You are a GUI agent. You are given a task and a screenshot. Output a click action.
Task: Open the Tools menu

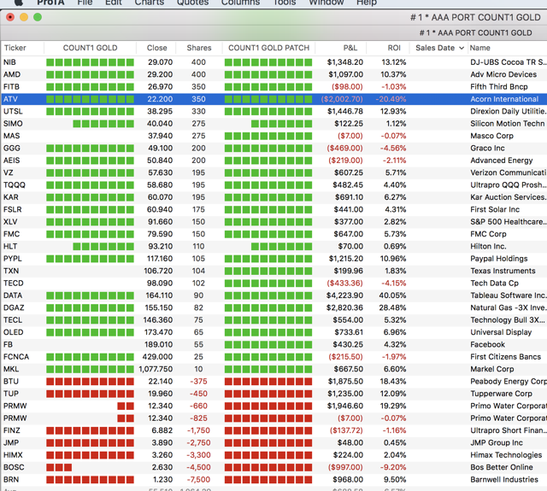285,2
